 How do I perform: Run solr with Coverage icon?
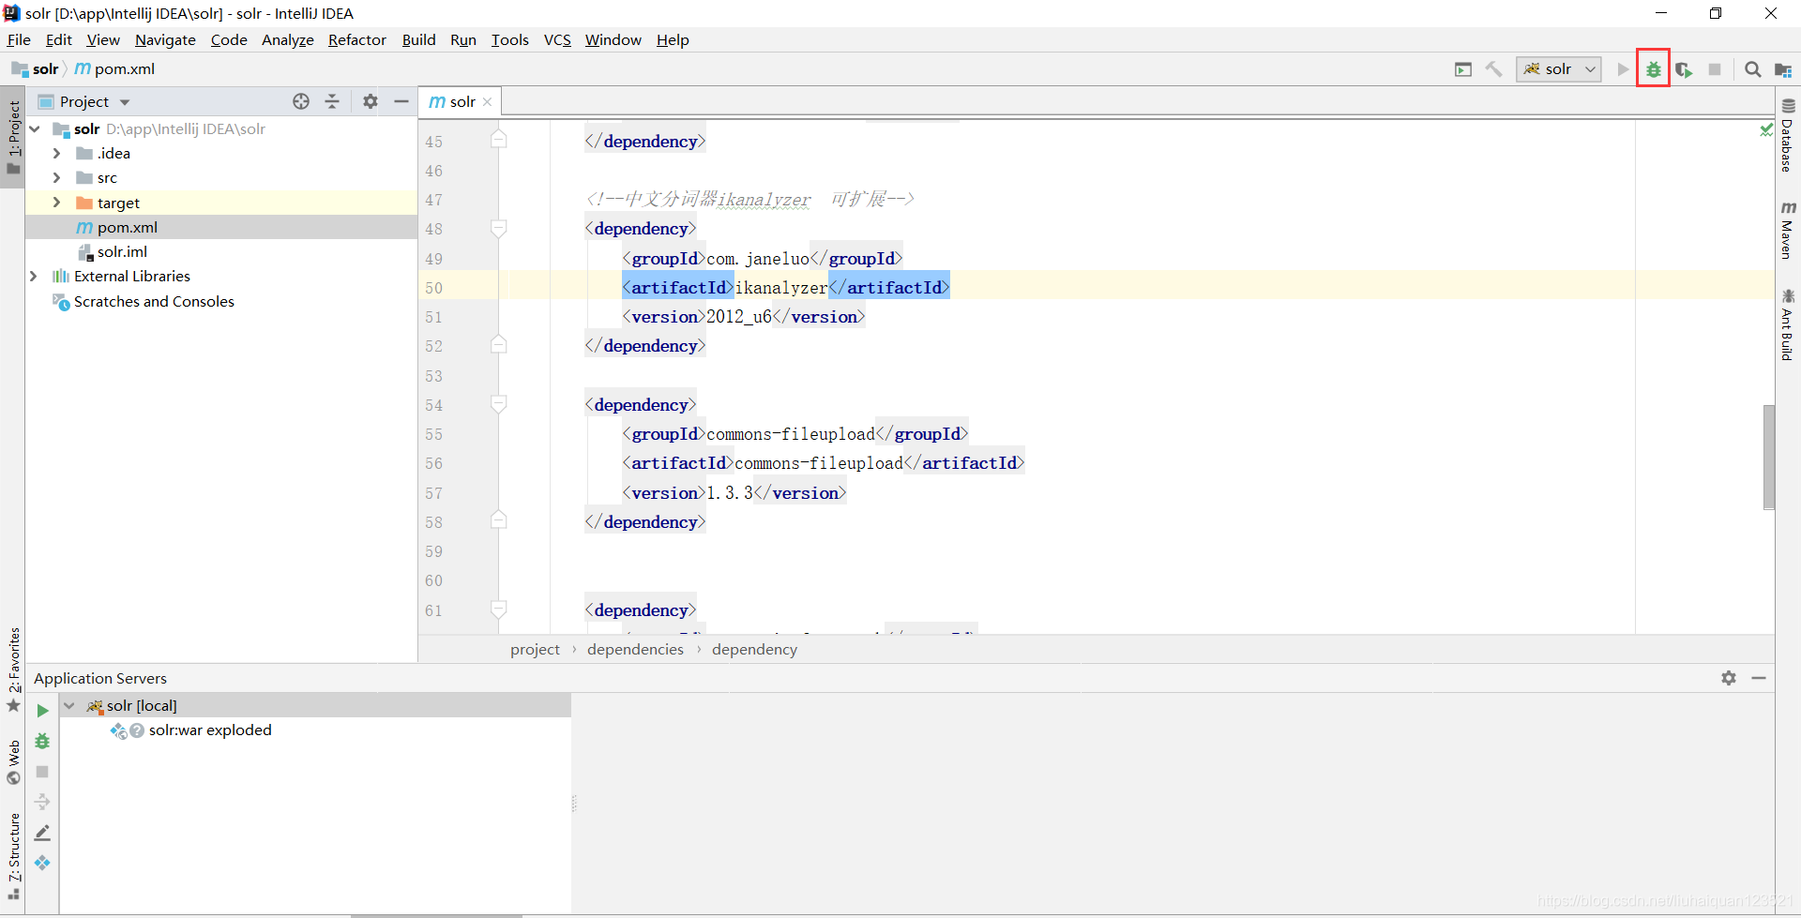tap(1684, 69)
